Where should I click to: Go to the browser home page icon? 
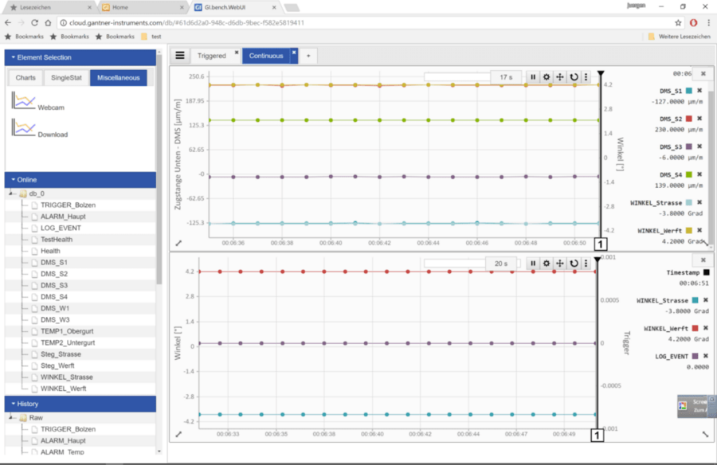click(48, 22)
